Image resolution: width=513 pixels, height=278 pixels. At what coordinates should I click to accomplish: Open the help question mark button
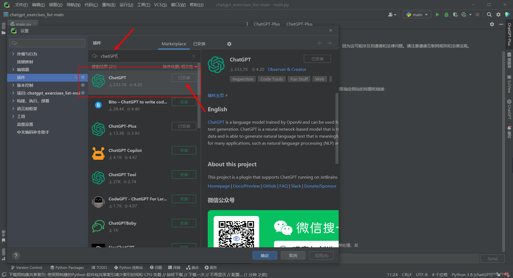pyautogui.click(x=16, y=255)
